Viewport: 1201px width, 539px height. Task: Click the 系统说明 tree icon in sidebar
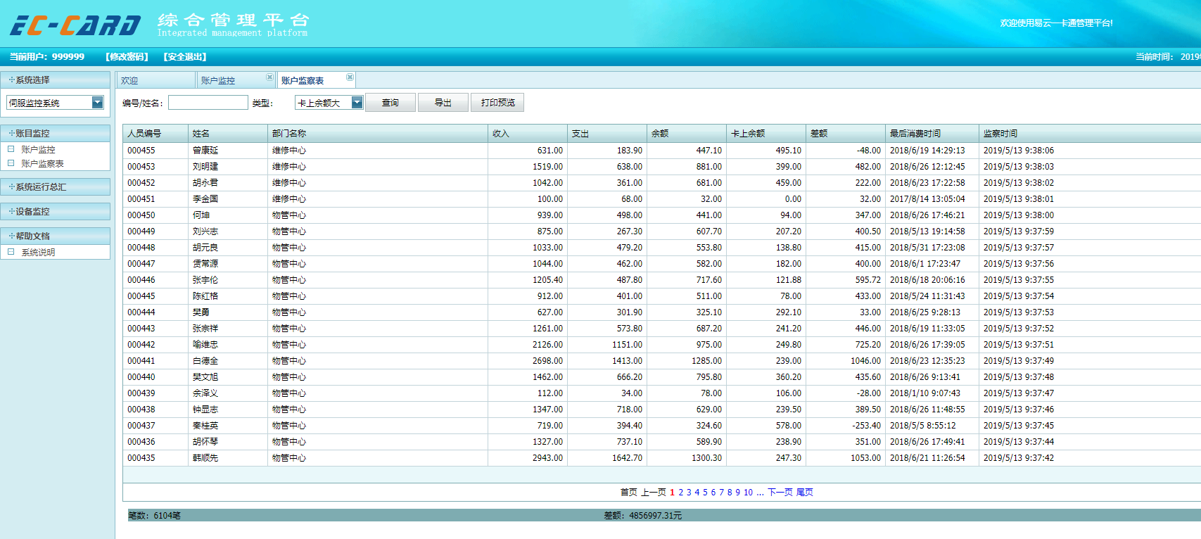pos(11,252)
